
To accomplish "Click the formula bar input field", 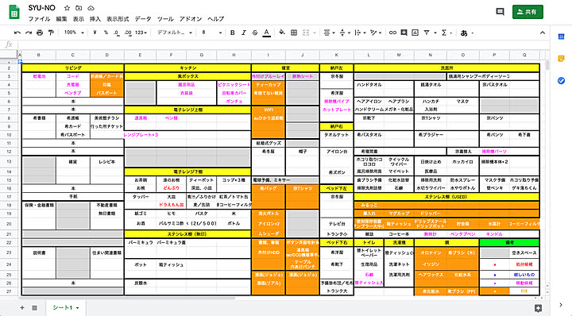I will [x=281, y=44].
